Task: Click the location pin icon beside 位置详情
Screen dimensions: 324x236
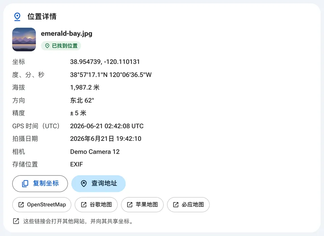Action: [x=17, y=17]
